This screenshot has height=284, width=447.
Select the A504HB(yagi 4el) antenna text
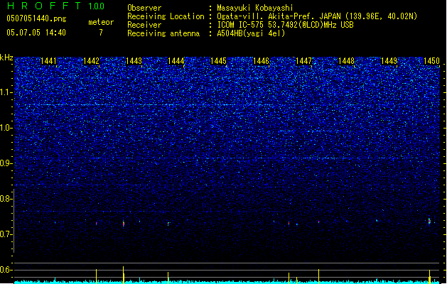click(x=251, y=33)
